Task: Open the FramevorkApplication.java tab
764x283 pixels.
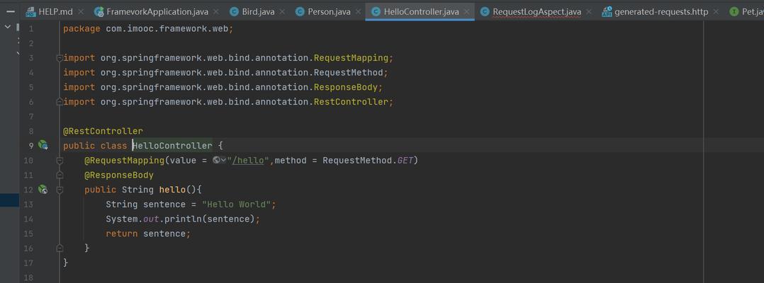Action: (156, 11)
